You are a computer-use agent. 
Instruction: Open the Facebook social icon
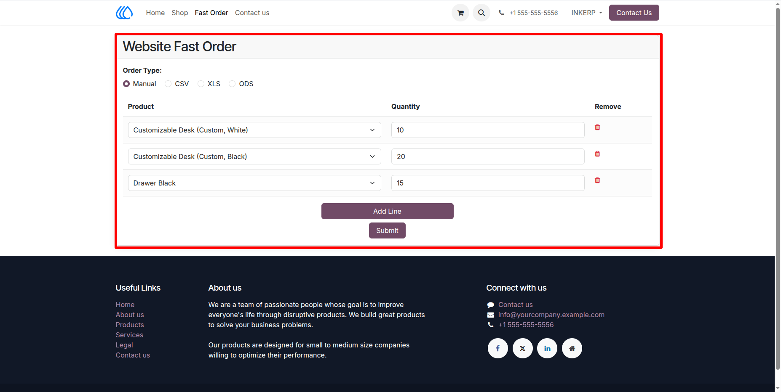pos(498,348)
